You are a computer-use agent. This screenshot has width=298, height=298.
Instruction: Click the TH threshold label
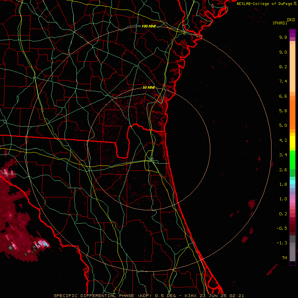point(284,258)
